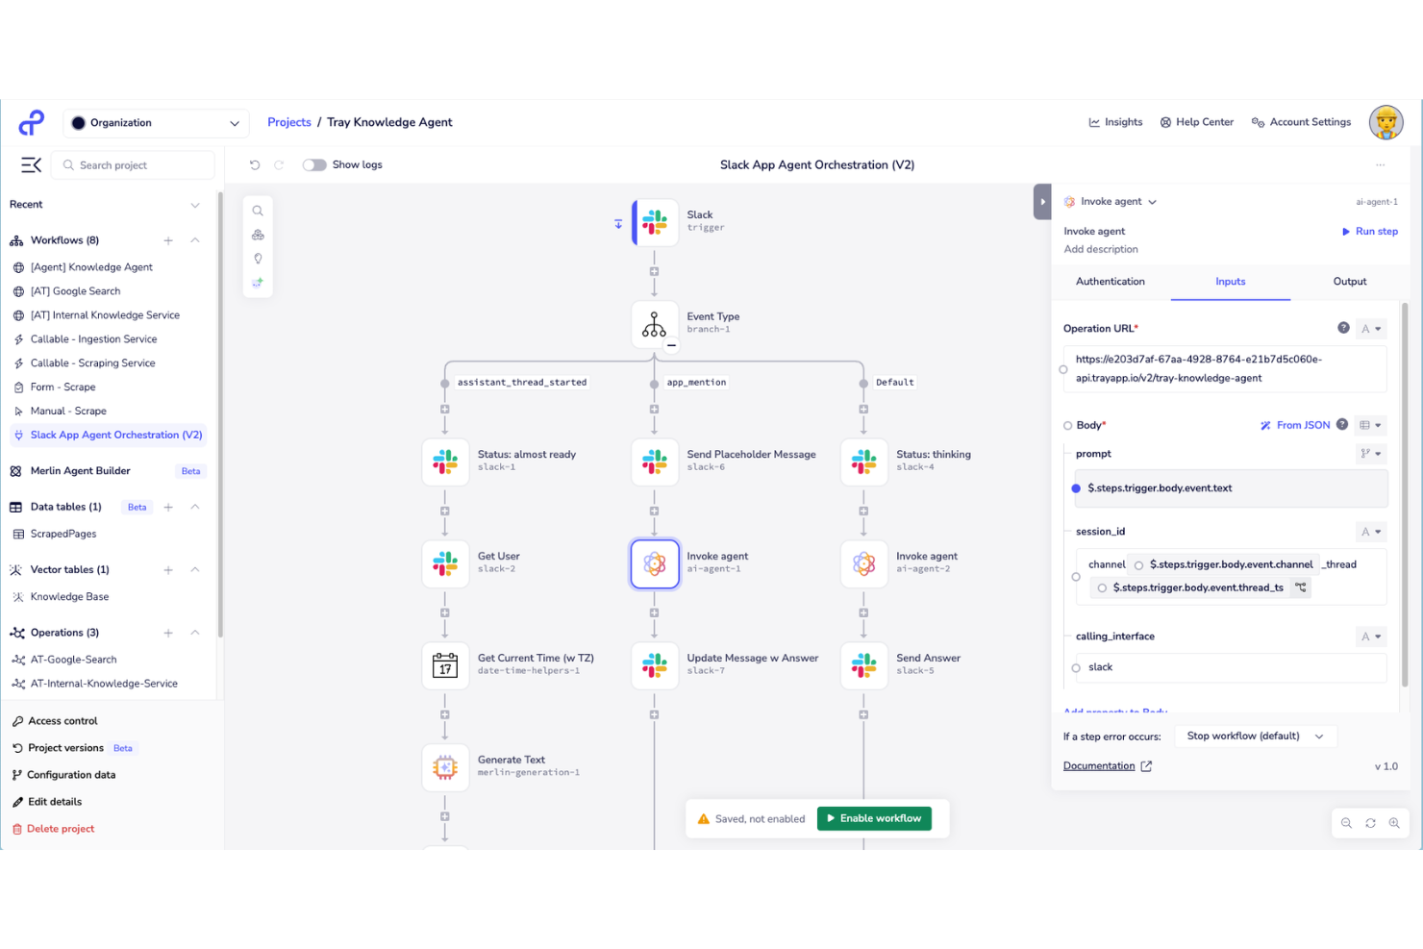
Task: Select the channel jsonpath radio circle
Action: pyautogui.click(x=1138, y=565)
